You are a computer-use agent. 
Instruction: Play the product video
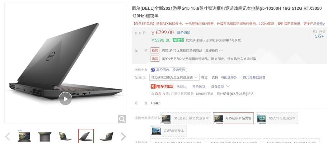coord(65,99)
